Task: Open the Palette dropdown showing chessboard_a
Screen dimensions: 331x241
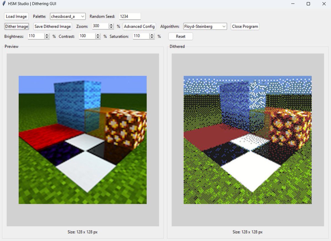Action: pyautogui.click(x=68, y=16)
